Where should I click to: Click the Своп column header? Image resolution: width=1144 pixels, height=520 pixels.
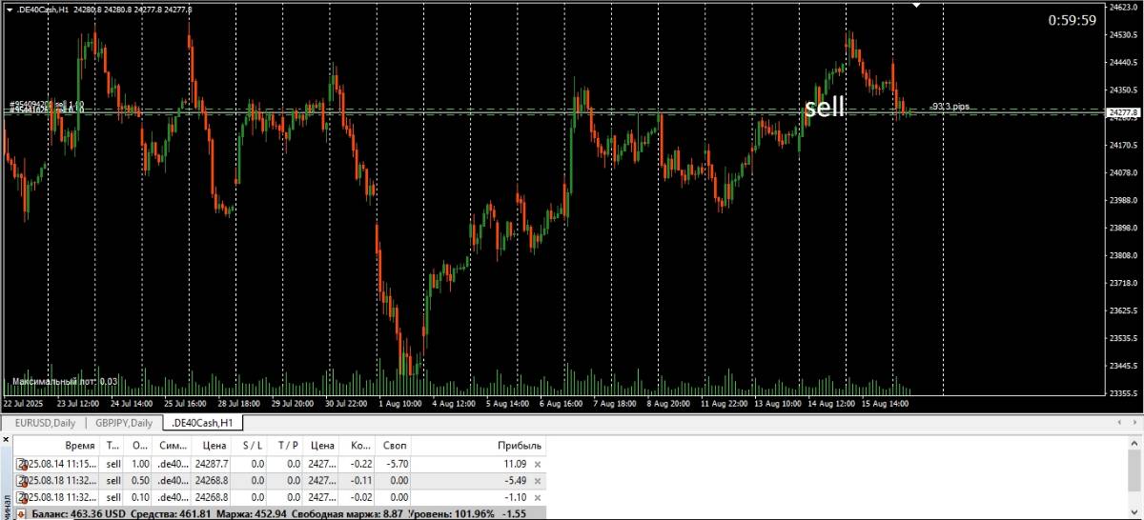pyautogui.click(x=394, y=445)
